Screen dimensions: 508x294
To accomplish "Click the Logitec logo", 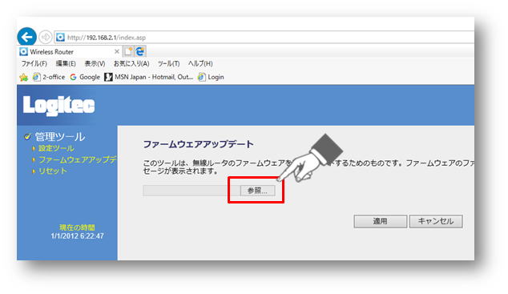I will coord(58,106).
